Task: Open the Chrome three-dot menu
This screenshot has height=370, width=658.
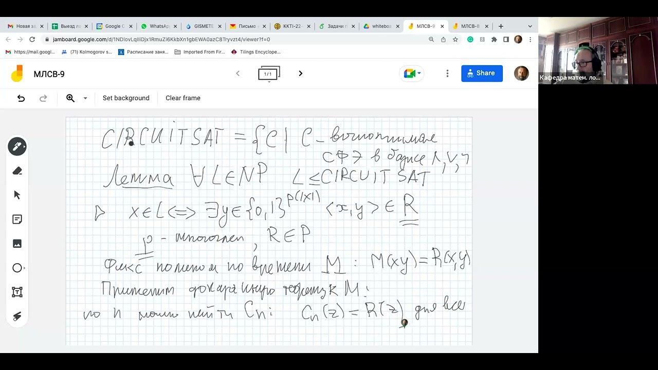Action: tap(530, 39)
